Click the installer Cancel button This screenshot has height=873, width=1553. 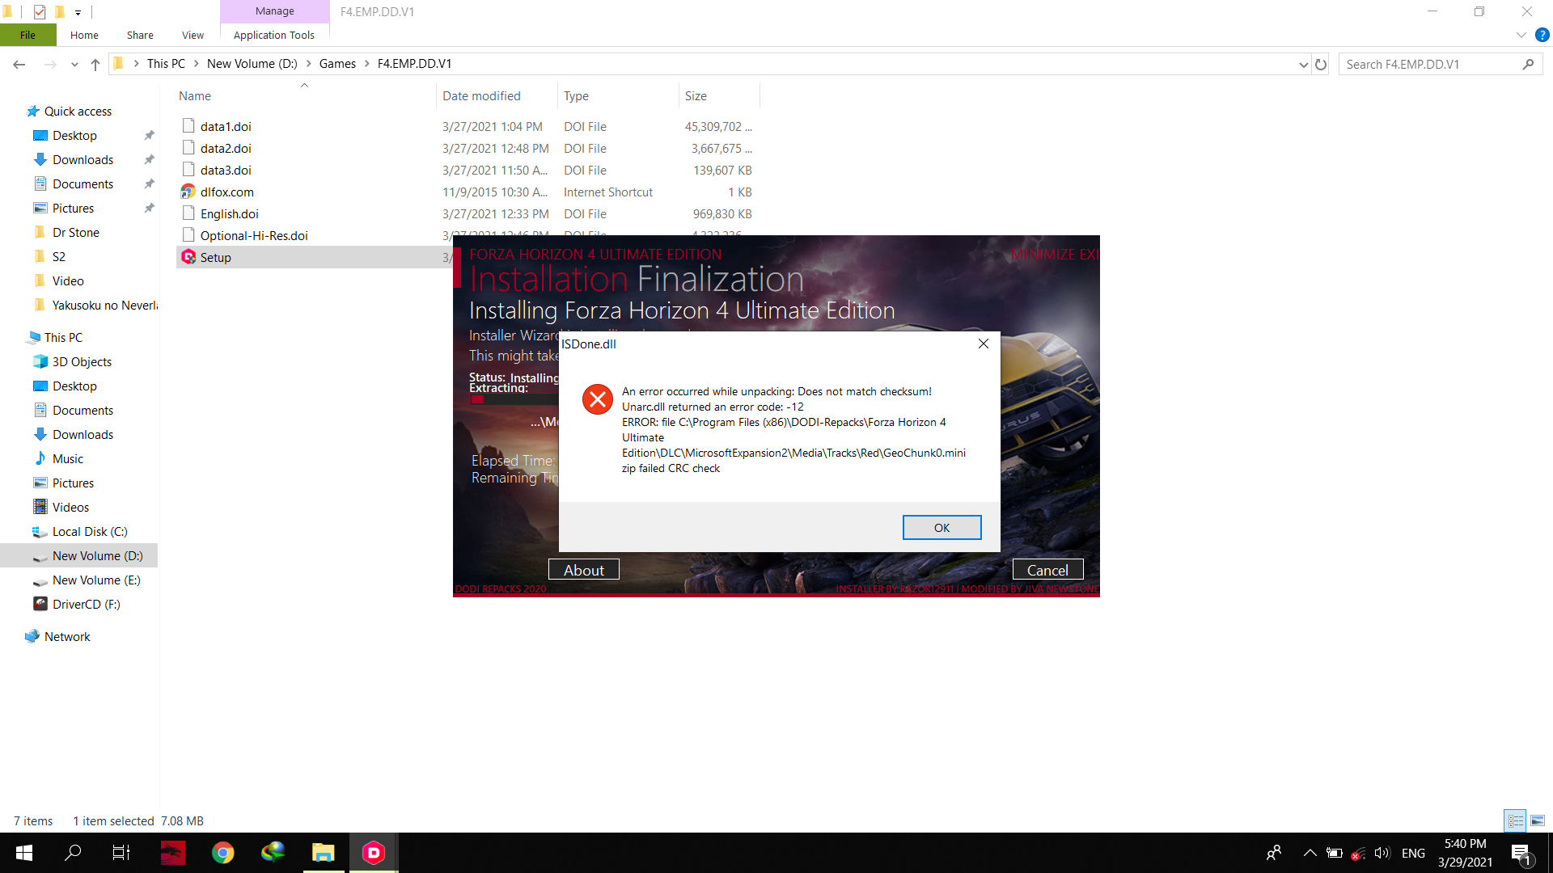pyautogui.click(x=1047, y=570)
